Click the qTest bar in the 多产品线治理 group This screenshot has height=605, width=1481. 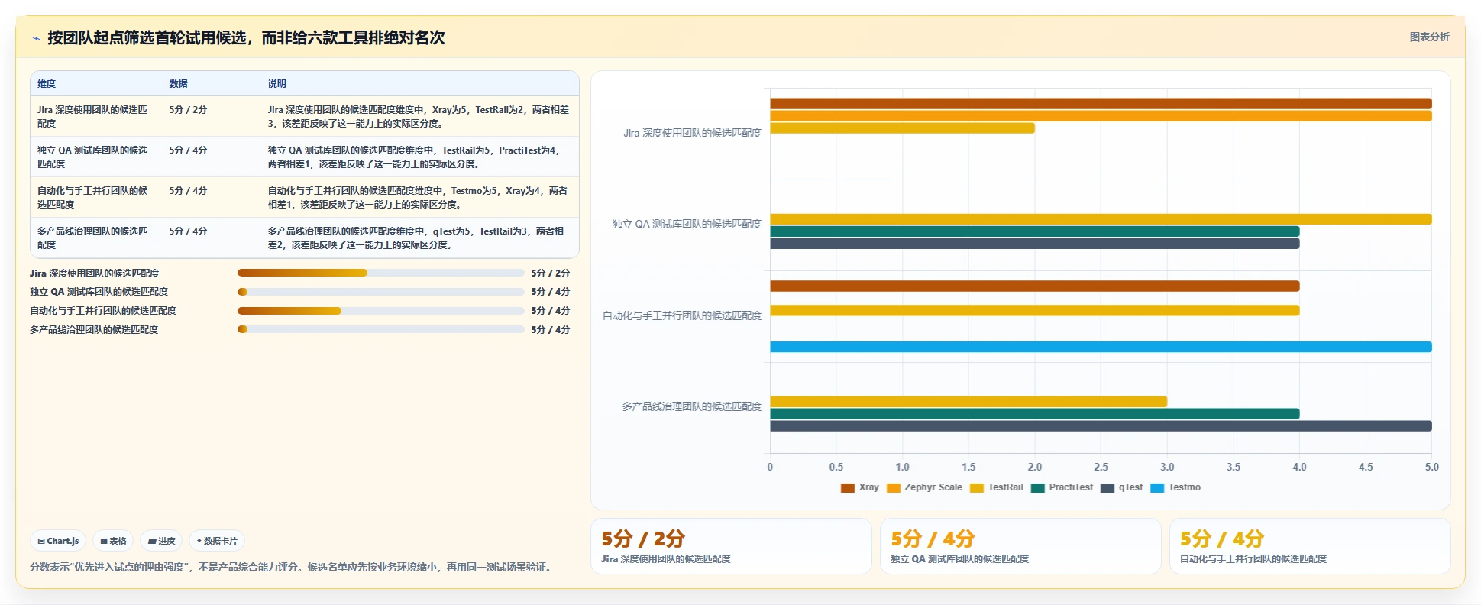(x=1101, y=426)
